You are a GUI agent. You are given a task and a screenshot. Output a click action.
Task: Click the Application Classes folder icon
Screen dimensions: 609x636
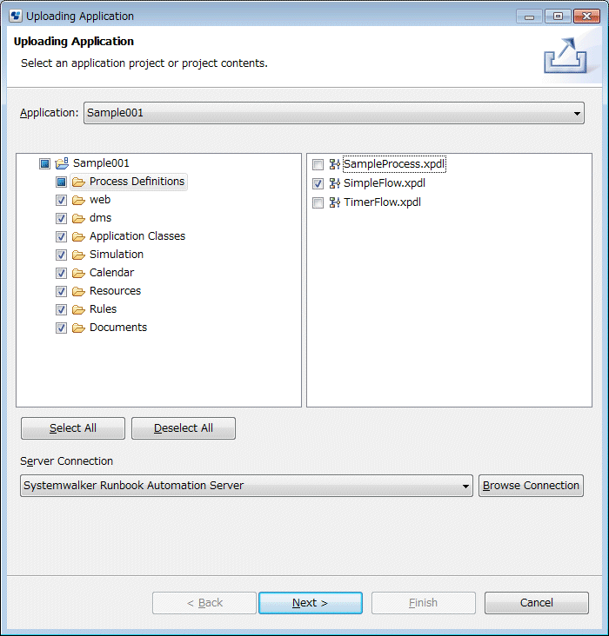pyautogui.click(x=78, y=237)
